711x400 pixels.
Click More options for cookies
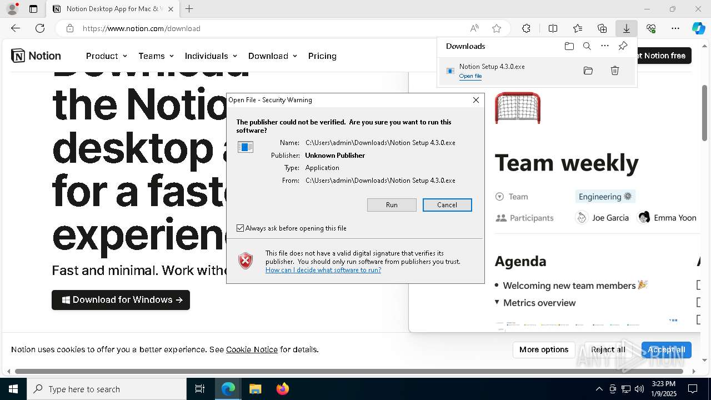544,349
